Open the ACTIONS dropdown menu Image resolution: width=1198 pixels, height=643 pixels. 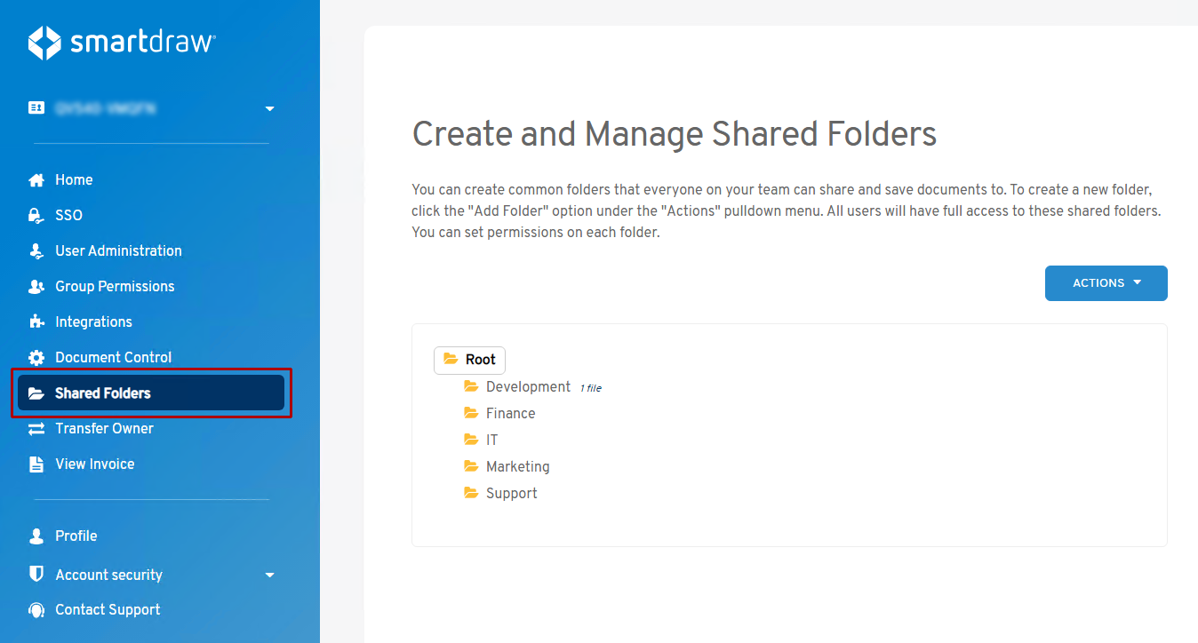[1106, 282]
